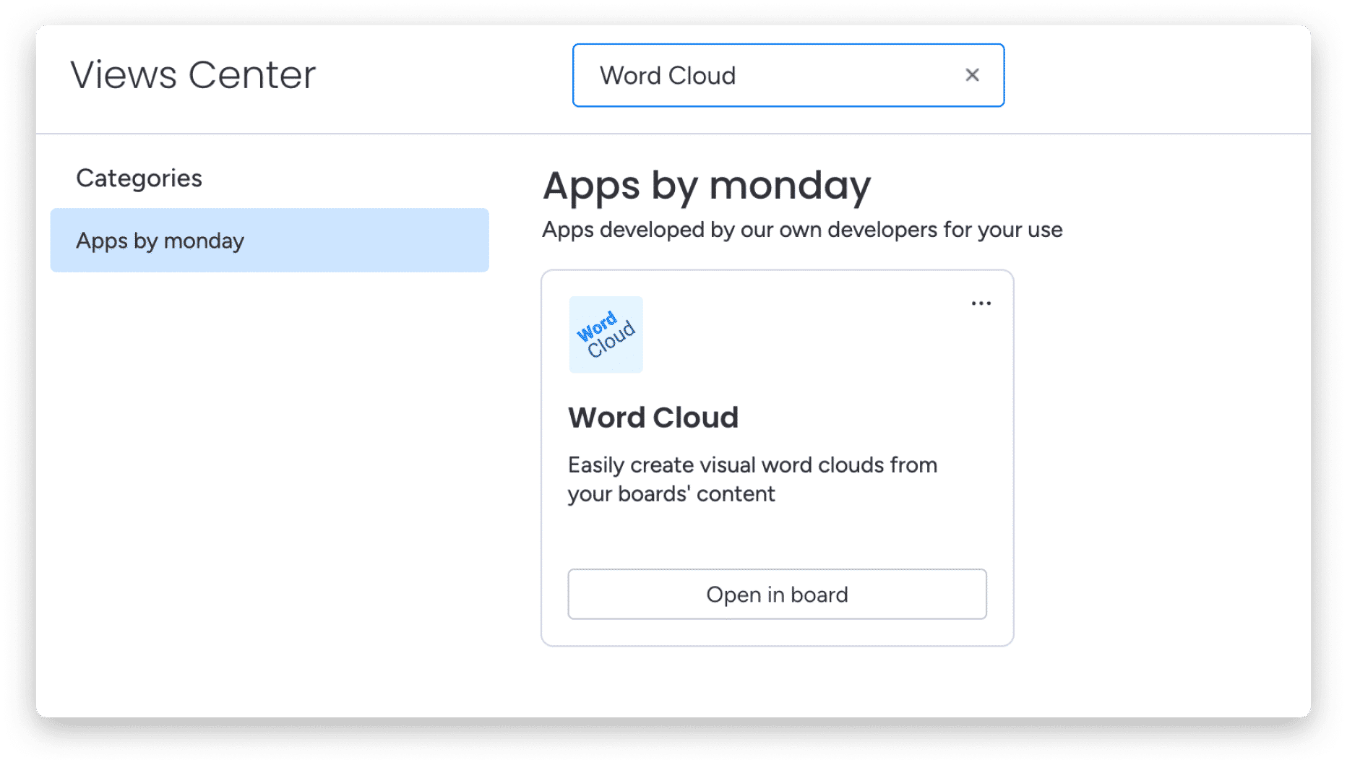1347x760 pixels.
Task: Select the Apps by monday category
Action: coord(270,241)
